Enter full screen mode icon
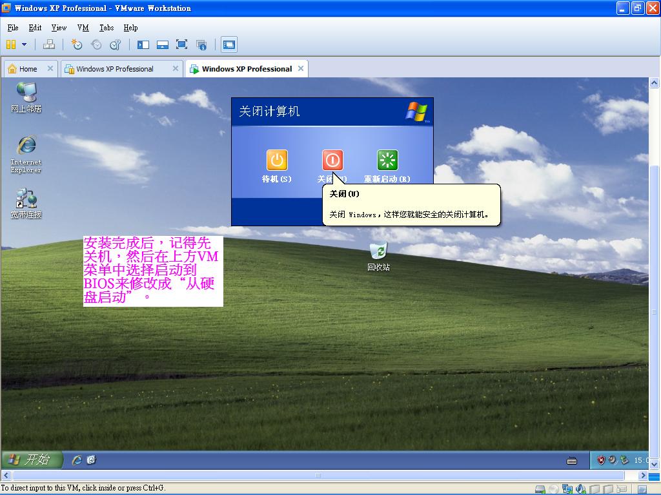Screen dimensions: 661x495 pos(181,44)
